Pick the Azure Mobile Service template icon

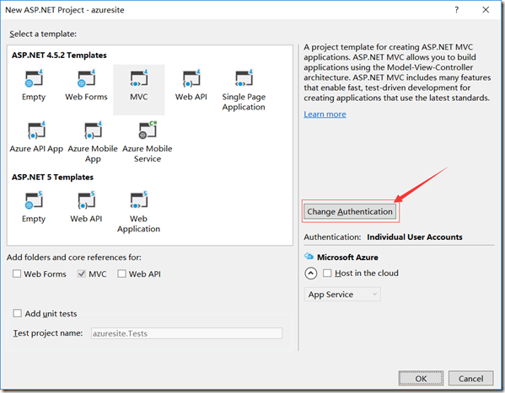coord(148,130)
